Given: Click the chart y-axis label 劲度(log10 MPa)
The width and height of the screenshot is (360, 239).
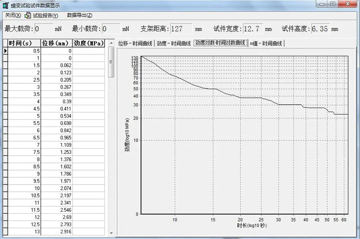Looking at the screenshot, I should (x=127, y=135).
